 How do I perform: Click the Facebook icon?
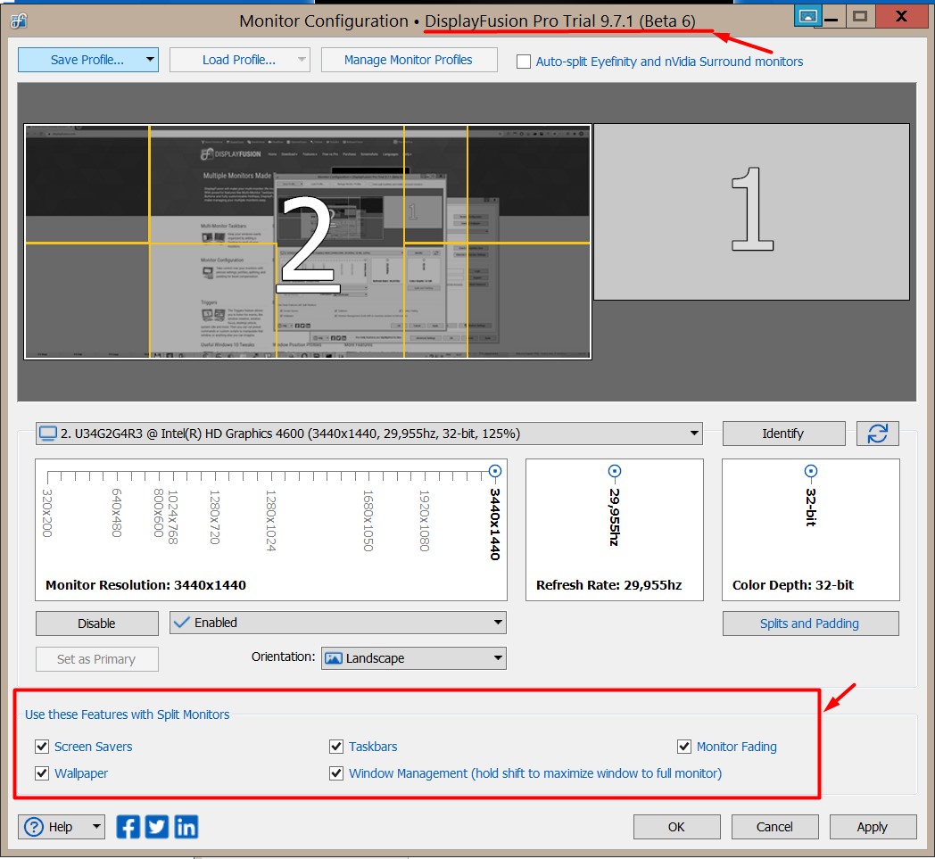[x=128, y=827]
